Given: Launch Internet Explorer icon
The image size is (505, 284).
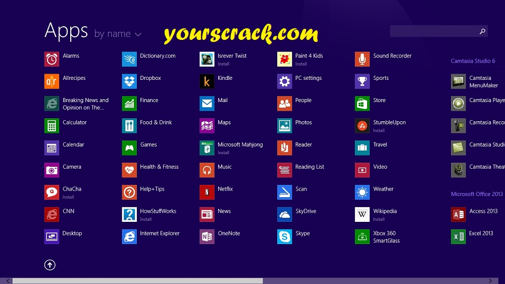Looking at the screenshot, I should click(x=129, y=236).
